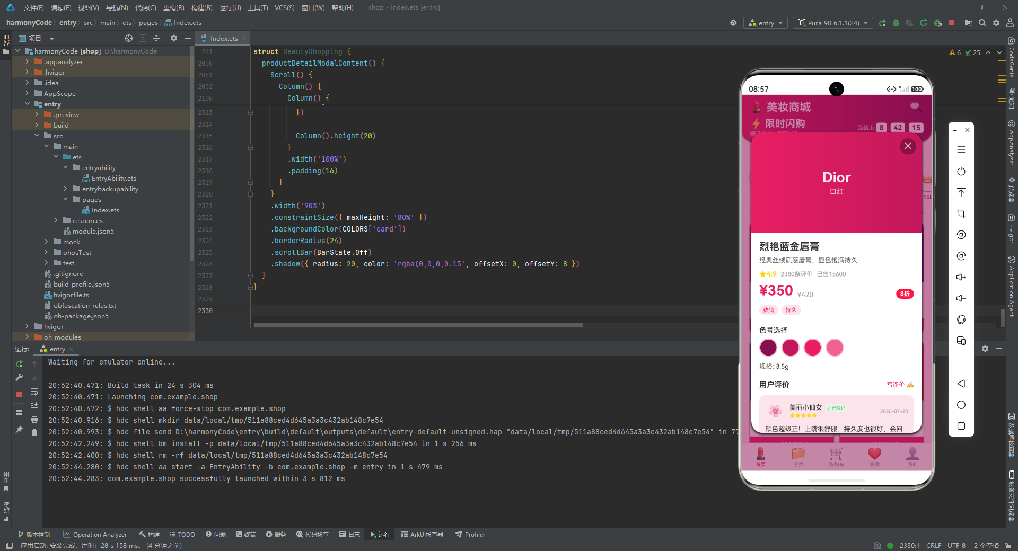Click power button on emulator toolbar
Image resolution: width=1018 pixels, height=551 pixels.
[961, 171]
